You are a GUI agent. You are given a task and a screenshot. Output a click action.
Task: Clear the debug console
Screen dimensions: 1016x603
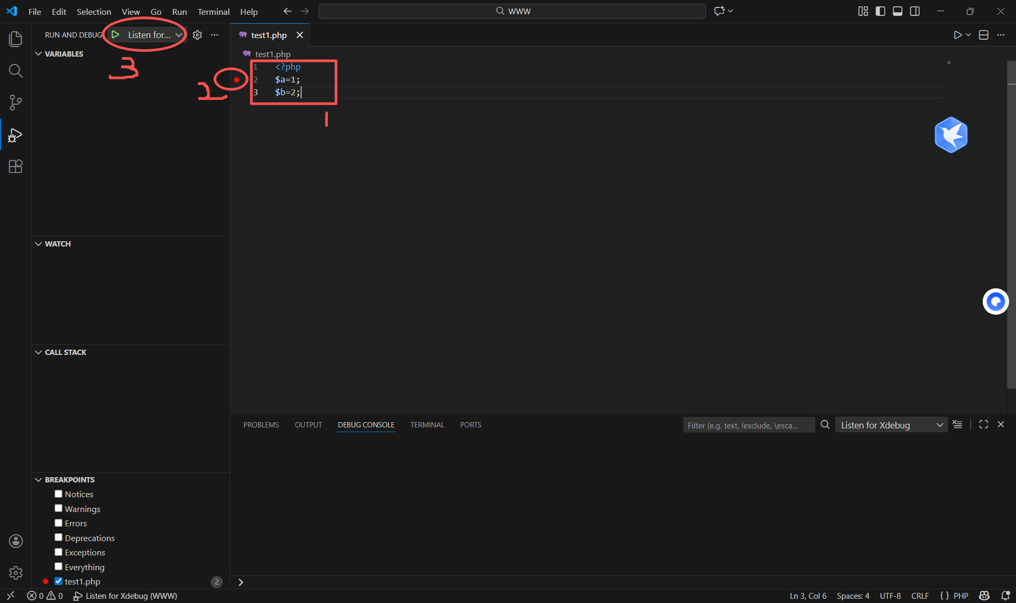(x=957, y=425)
